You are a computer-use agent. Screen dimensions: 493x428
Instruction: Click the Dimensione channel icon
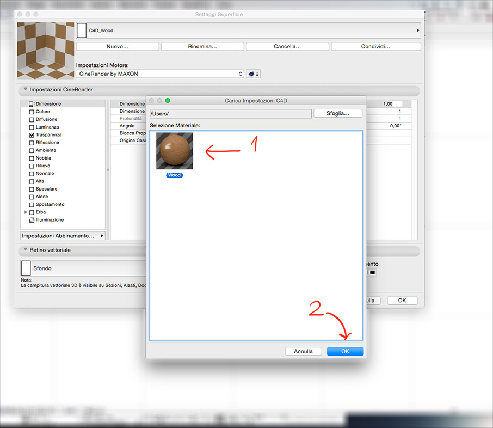(32, 103)
